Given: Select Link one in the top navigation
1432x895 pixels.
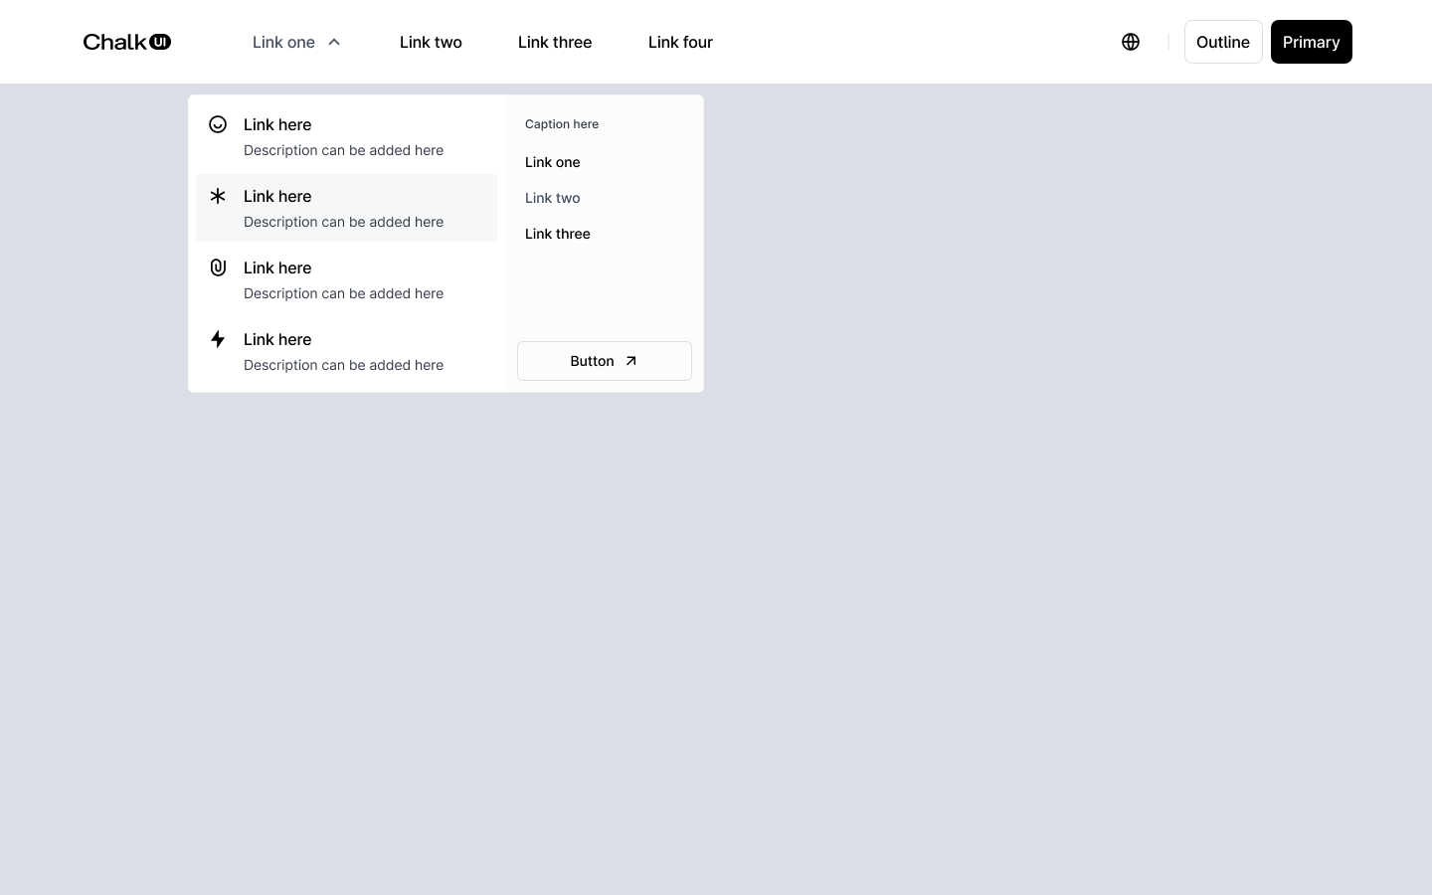Looking at the screenshot, I should click(x=283, y=42).
